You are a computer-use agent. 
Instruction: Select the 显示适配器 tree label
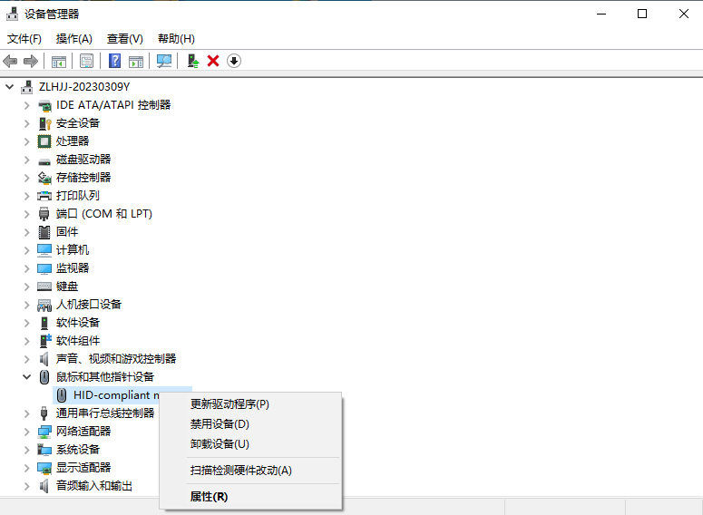click(83, 468)
